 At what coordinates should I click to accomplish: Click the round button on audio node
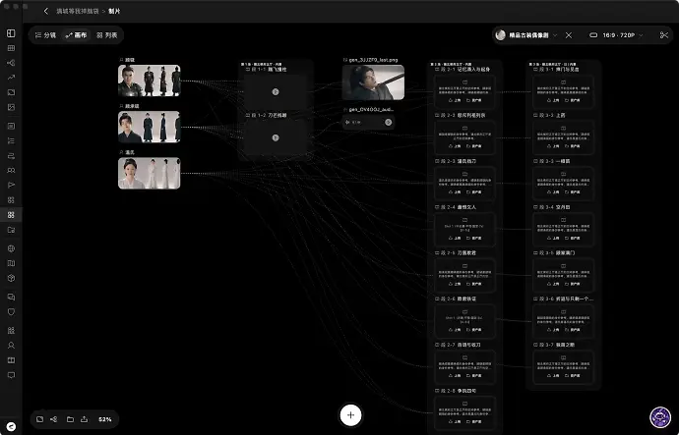(389, 122)
